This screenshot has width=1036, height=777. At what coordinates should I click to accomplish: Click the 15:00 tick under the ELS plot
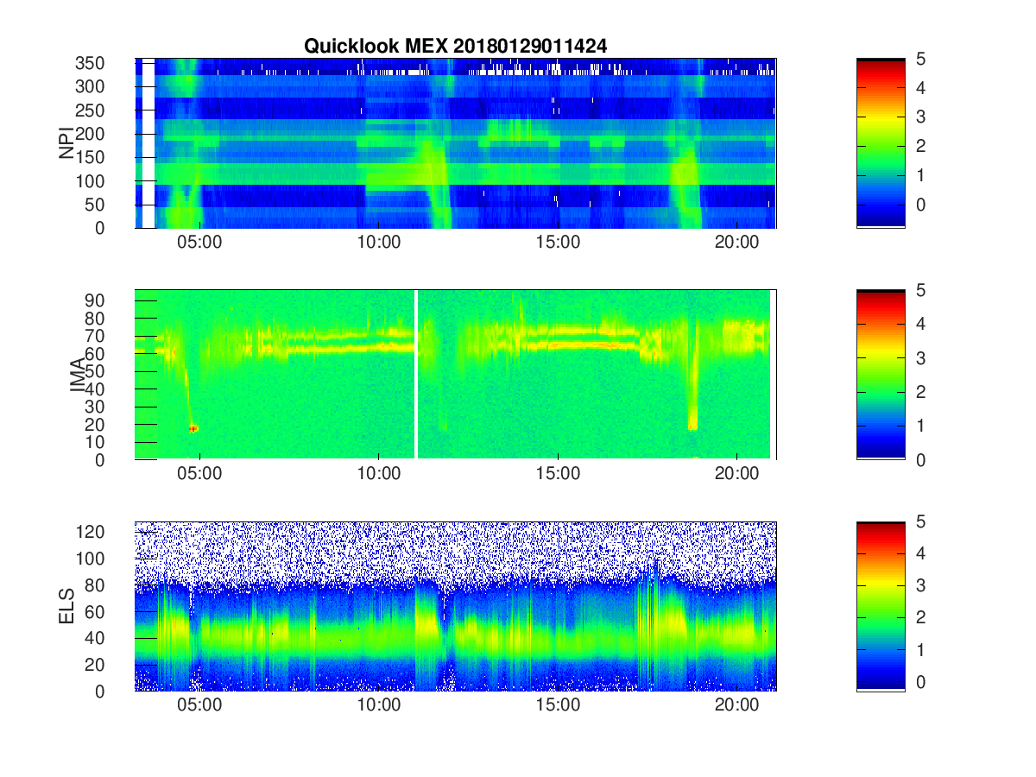coord(558,706)
